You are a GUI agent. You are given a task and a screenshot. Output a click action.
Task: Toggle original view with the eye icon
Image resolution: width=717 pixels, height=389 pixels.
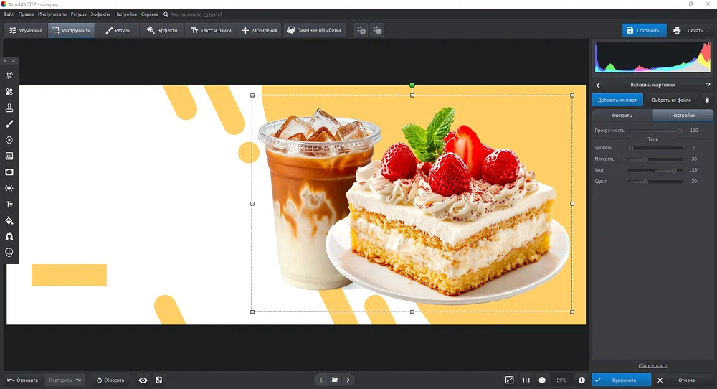coord(143,380)
